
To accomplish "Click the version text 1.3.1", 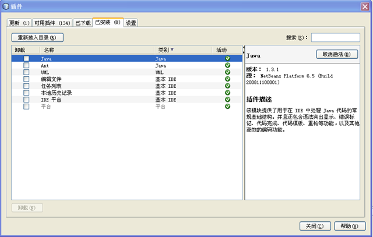I will pyautogui.click(x=272, y=69).
